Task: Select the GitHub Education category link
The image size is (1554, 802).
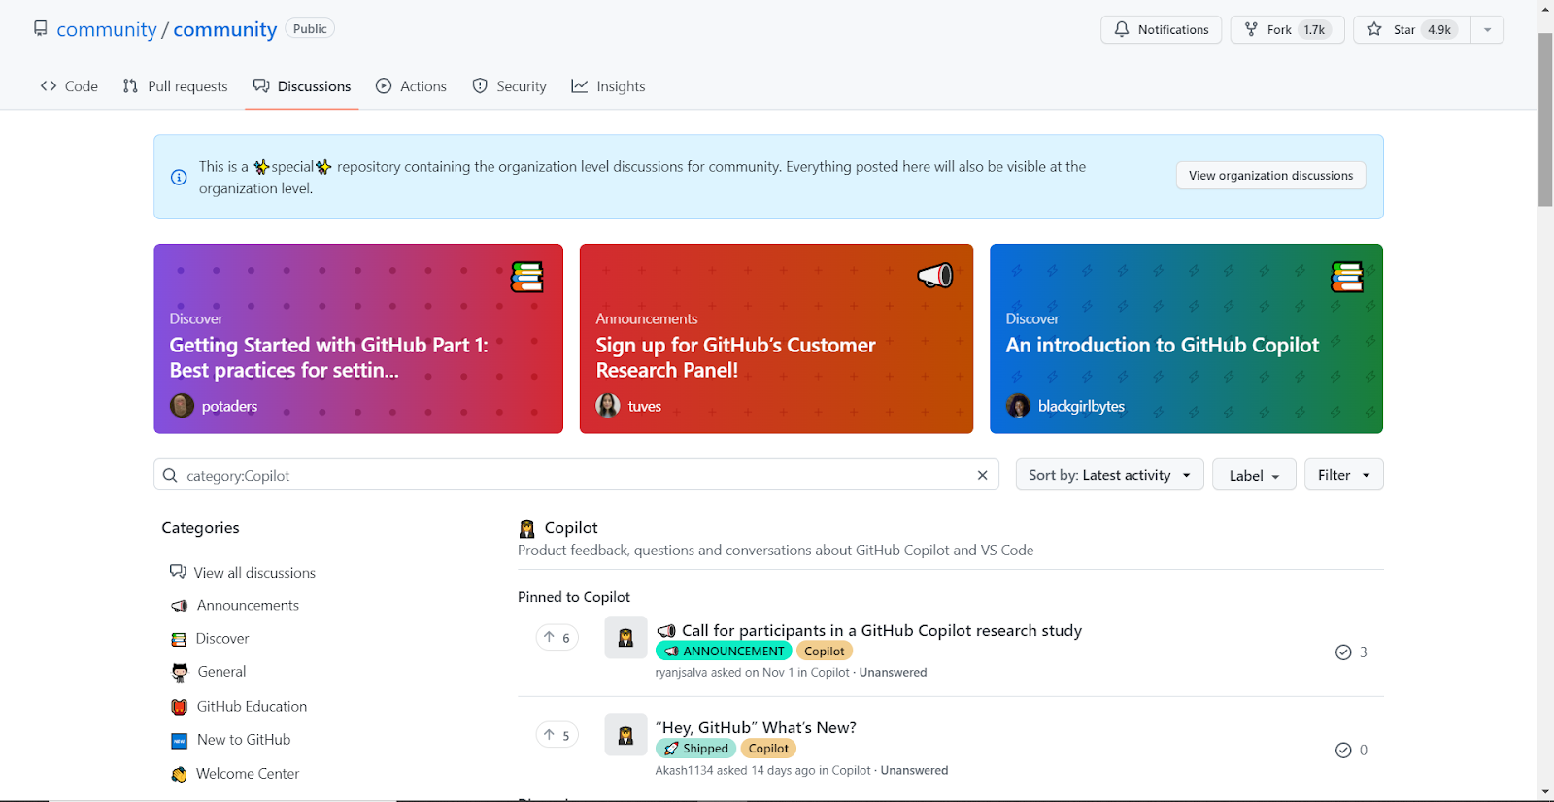Action: (252, 707)
